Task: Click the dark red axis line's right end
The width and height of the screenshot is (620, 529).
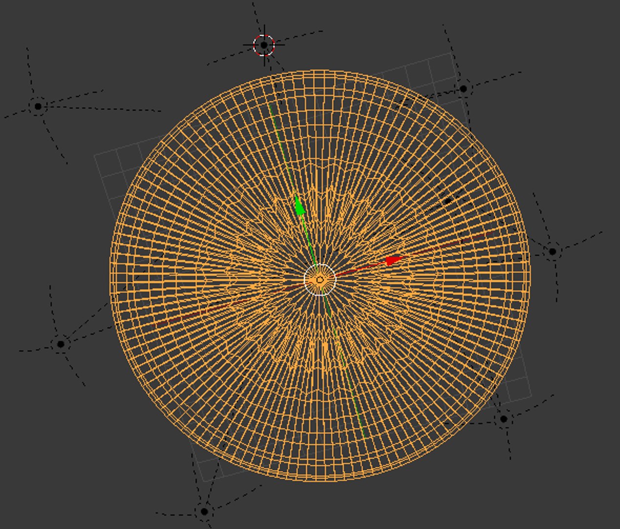Action: (491, 234)
